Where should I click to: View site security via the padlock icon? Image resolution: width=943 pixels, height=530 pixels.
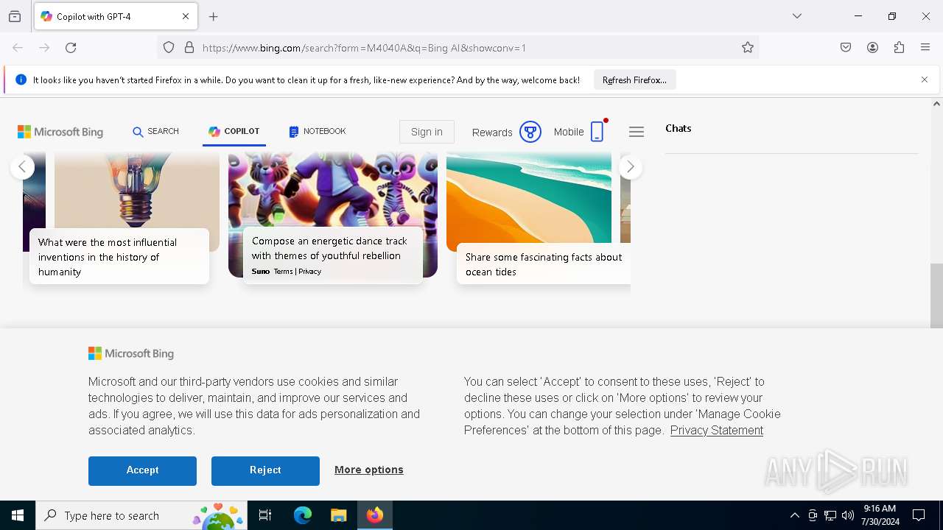pyautogui.click(x=189, y=48)
